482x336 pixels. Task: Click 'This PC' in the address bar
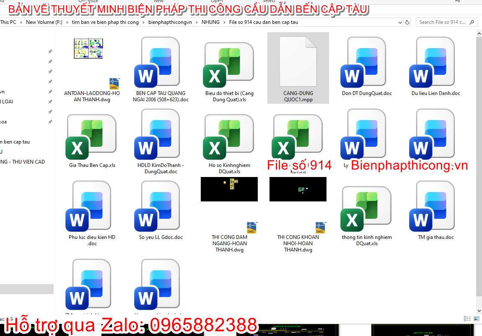(x=8, y=22)
